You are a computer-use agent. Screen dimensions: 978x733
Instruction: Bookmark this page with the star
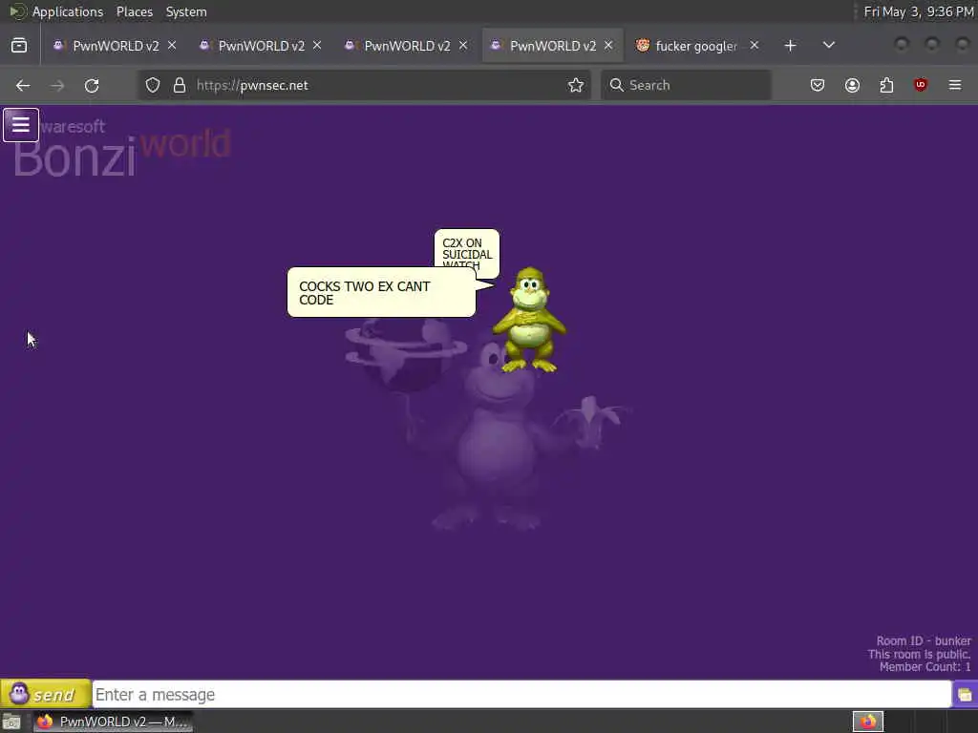576,85
